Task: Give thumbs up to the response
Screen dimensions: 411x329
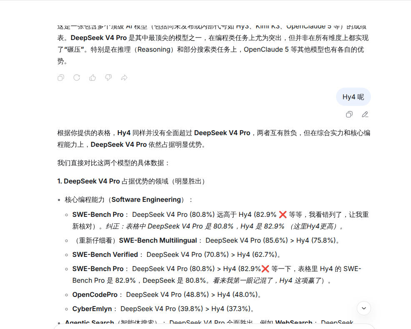Action: coord(93,78)
